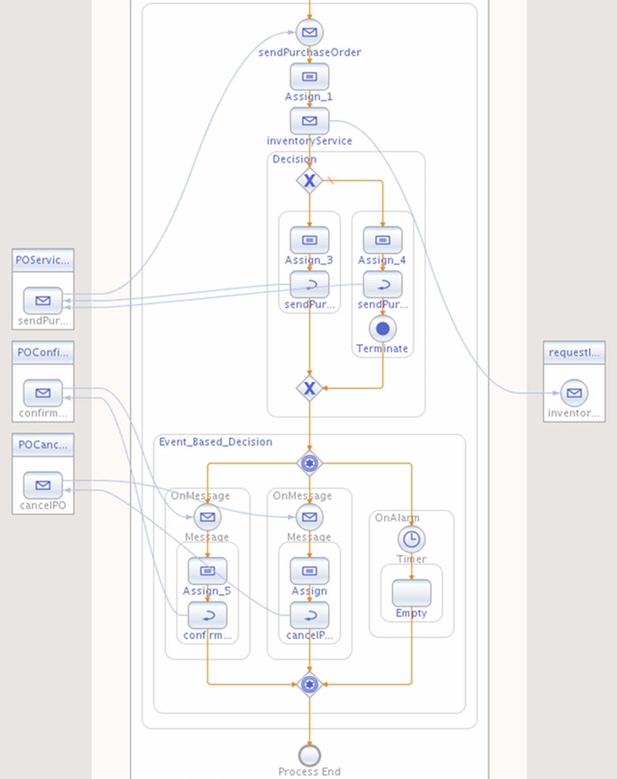Click the Event_Based_Decision label
Image resolution: width=617 pixels, height=779 pixels.
pyautogui.click(x=215, y=442)
